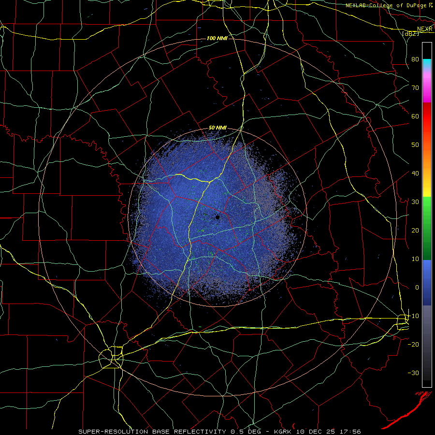The width and height of the screenshot is (435, 435).
Task: Click the dBZ unit label
Action: click(410, 33)
